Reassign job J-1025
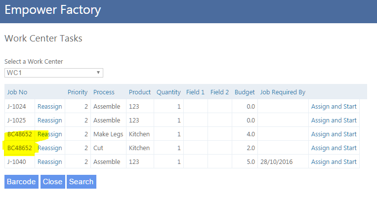Image resolution: width=377 pixels, height=201 pixels. point(49,121)
